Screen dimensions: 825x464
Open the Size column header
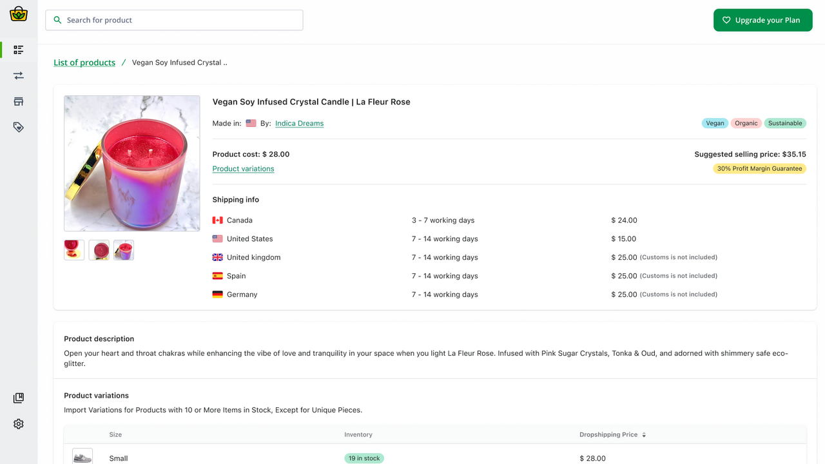[115, 434]
